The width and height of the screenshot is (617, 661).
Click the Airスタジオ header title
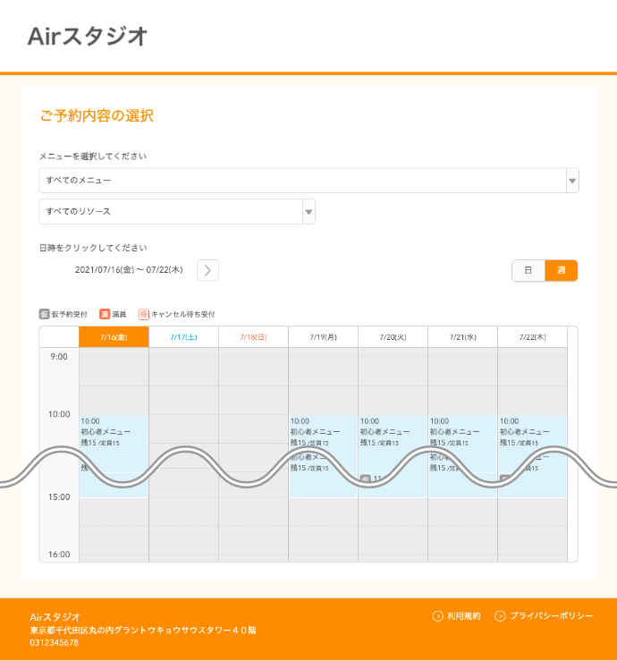coord(88,37)
